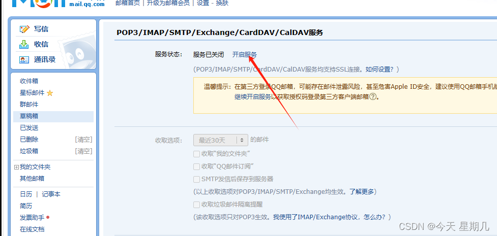
Task: Click the 收取选项 label
Action: (168, 140)
